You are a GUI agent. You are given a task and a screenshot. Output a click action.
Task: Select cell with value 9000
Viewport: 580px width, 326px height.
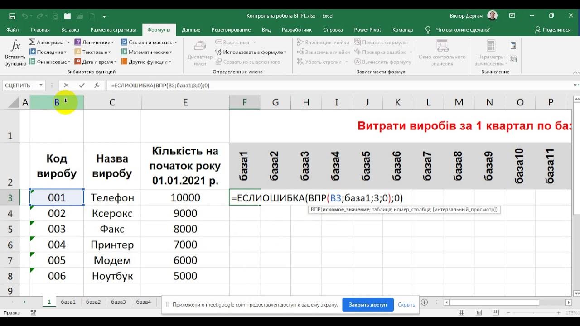185,213
